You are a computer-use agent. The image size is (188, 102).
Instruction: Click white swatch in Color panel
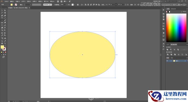(x=170, y=12)
